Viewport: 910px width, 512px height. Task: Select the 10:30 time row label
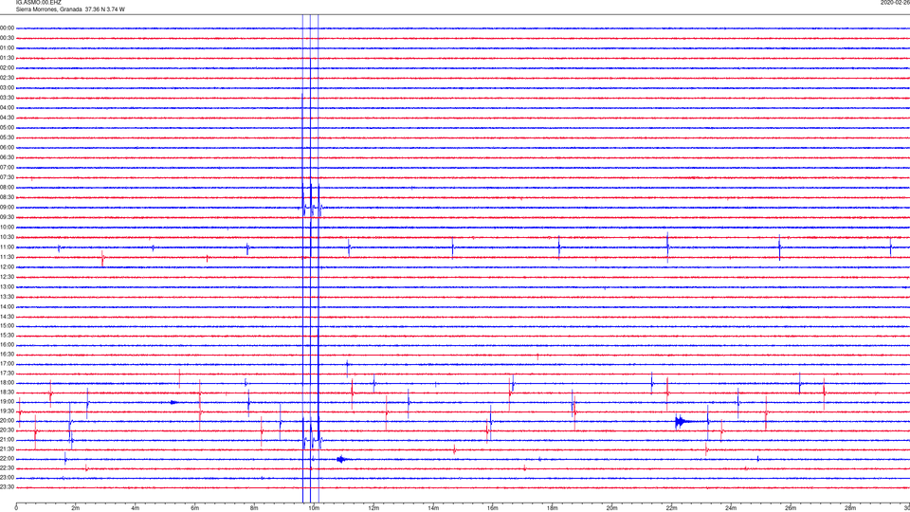pos(7,237)
